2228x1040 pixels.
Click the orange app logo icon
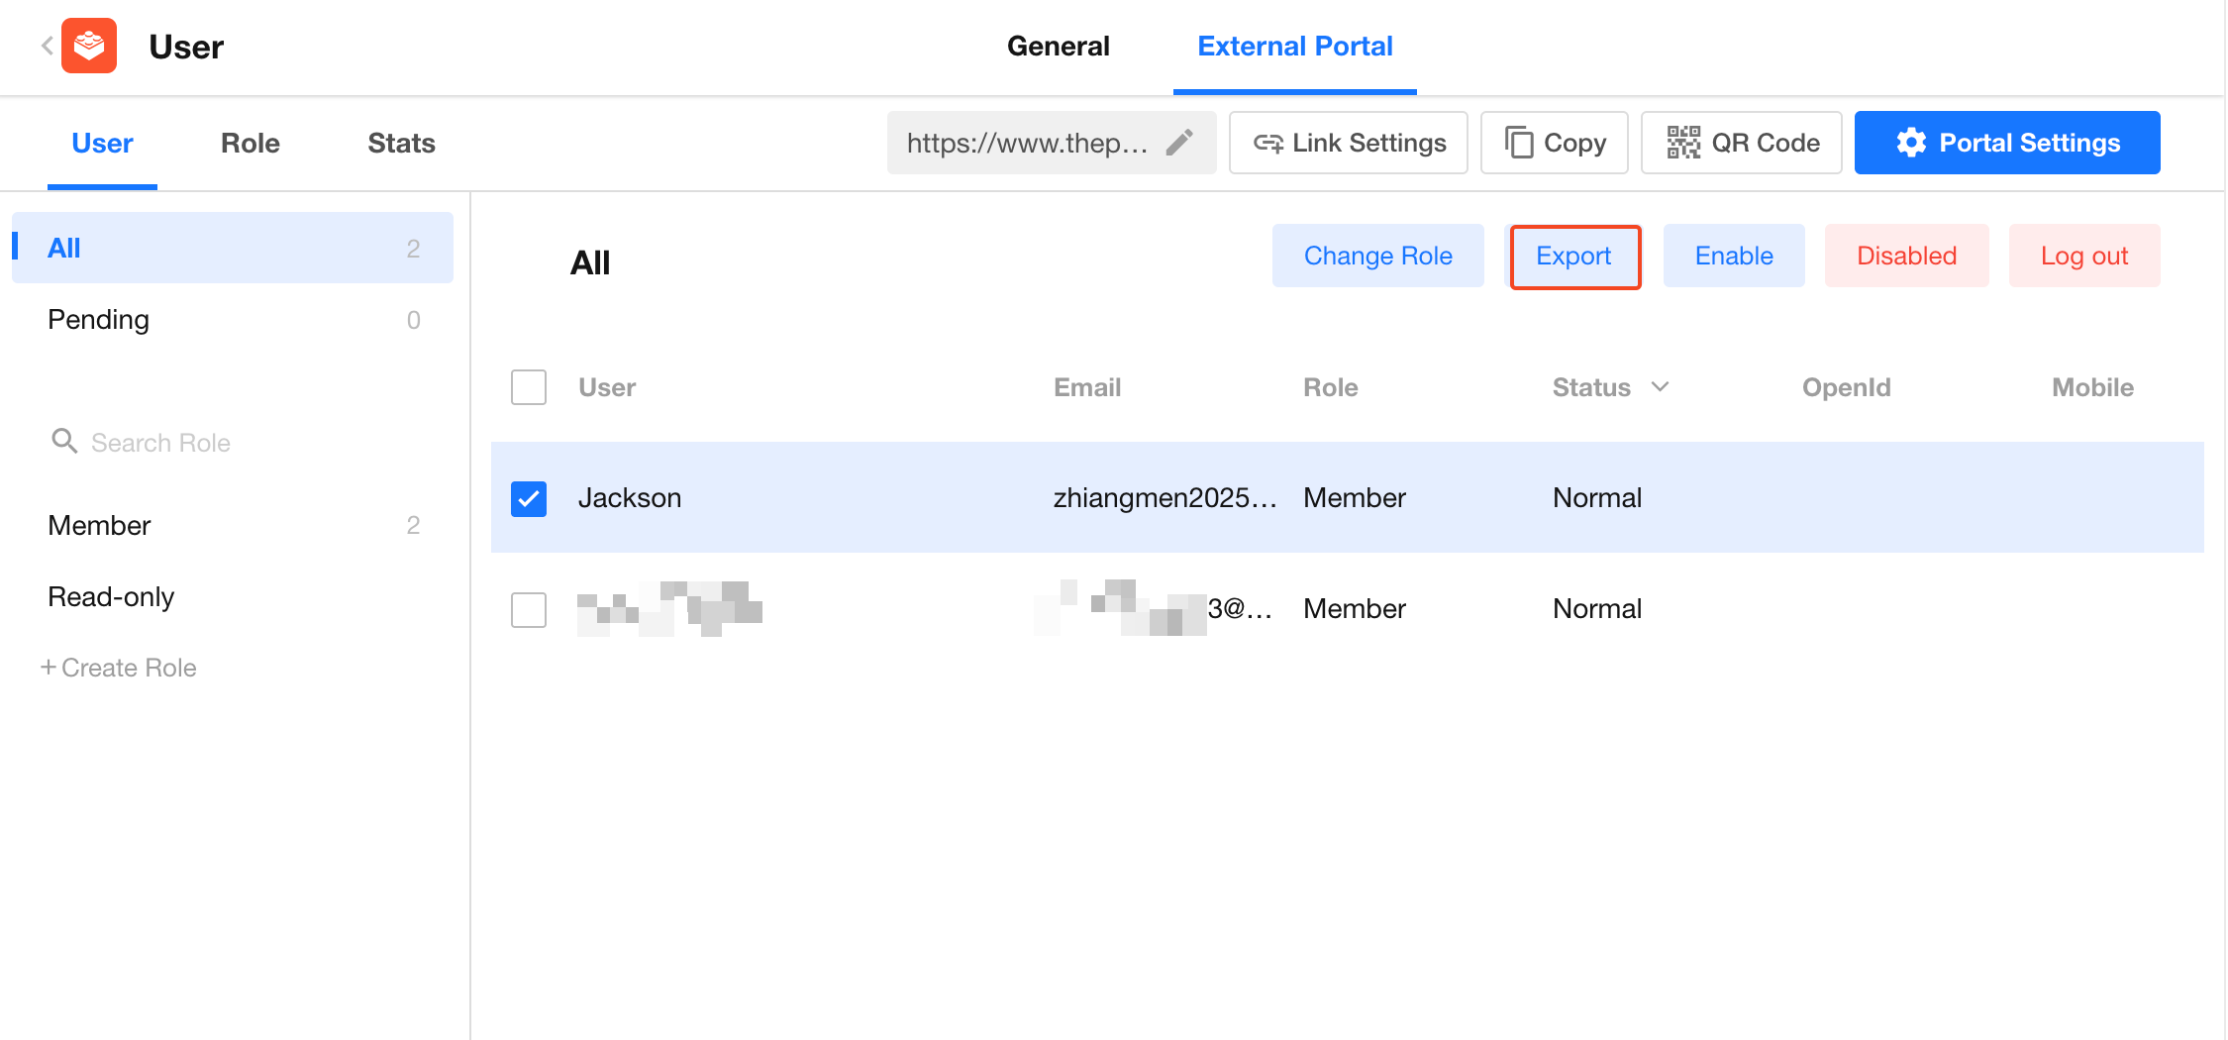pos(89,46)
